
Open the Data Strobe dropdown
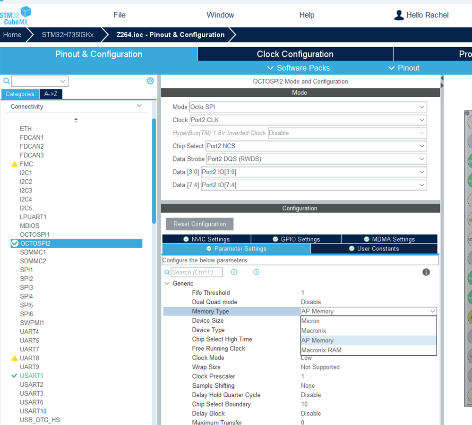pyautogui.click(x=317, y=159)
